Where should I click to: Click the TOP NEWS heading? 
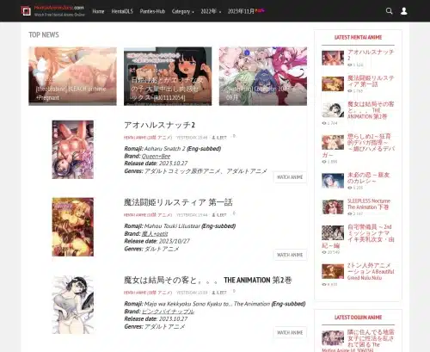pyautogui.click(x=44, y=34)
